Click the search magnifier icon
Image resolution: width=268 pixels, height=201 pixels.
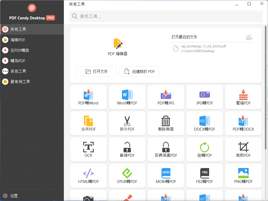tap(75, 16)
